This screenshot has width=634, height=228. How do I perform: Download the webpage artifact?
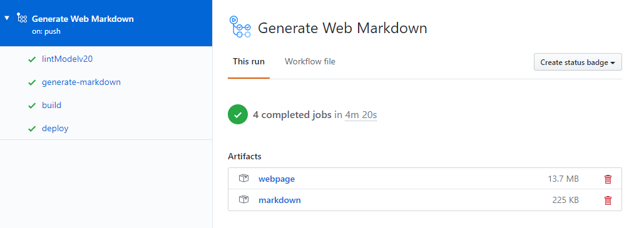[277, 179]
